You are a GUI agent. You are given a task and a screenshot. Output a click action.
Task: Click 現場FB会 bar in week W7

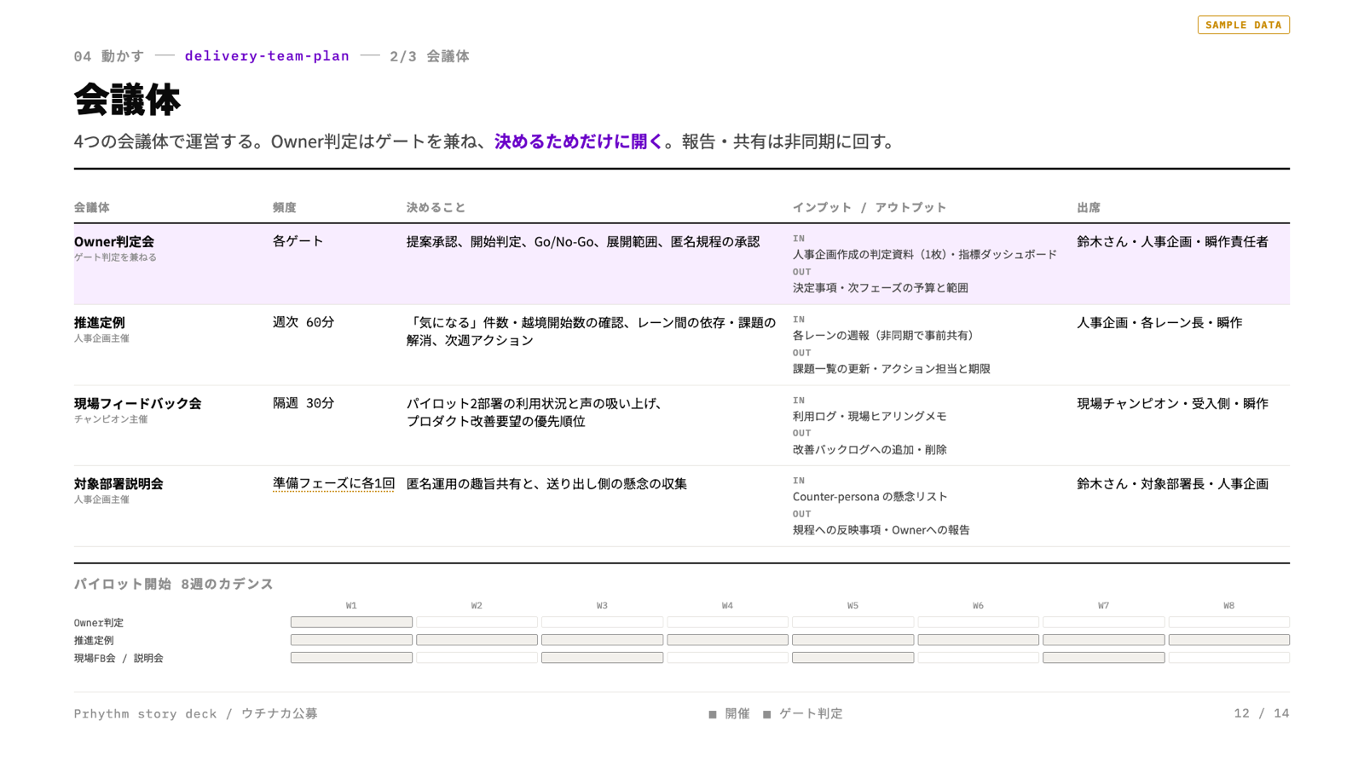pyautogui.click(x=1103, y=658)
